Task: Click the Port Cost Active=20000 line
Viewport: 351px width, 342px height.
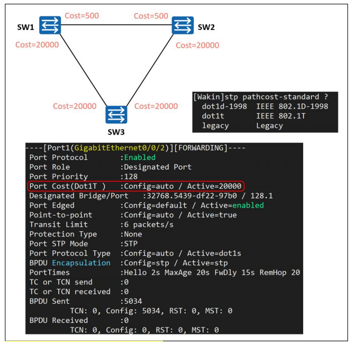Action: (x=135, y=186)
